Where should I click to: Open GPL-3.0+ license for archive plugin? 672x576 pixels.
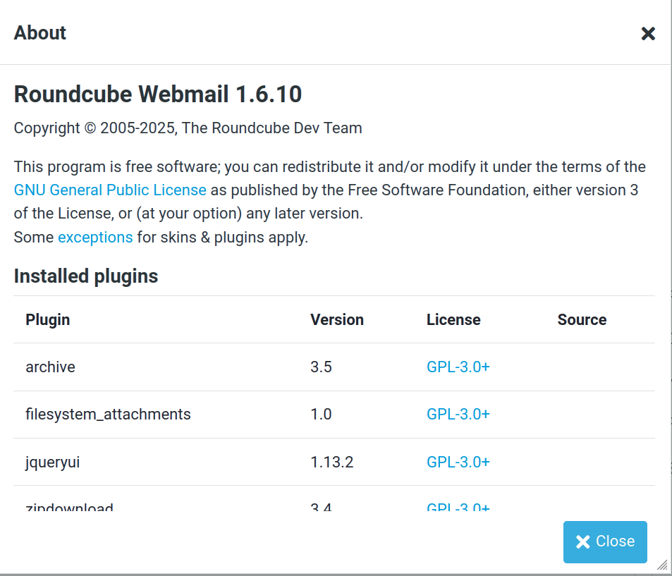click(x=458, y=367)
